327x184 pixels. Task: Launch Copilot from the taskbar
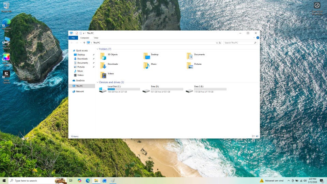(79, 181)
